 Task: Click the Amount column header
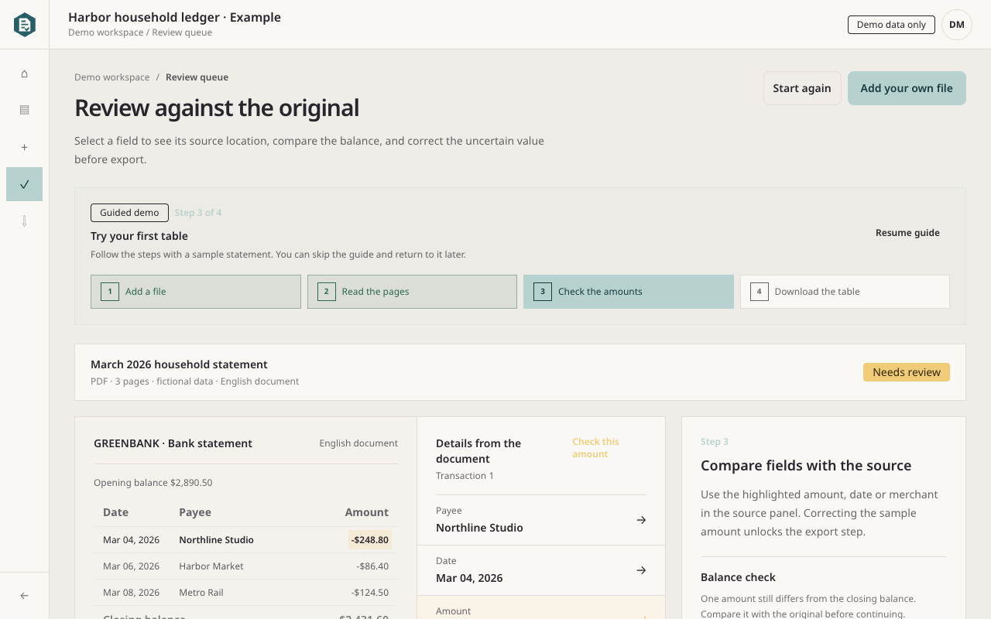[x=367, y=512]
